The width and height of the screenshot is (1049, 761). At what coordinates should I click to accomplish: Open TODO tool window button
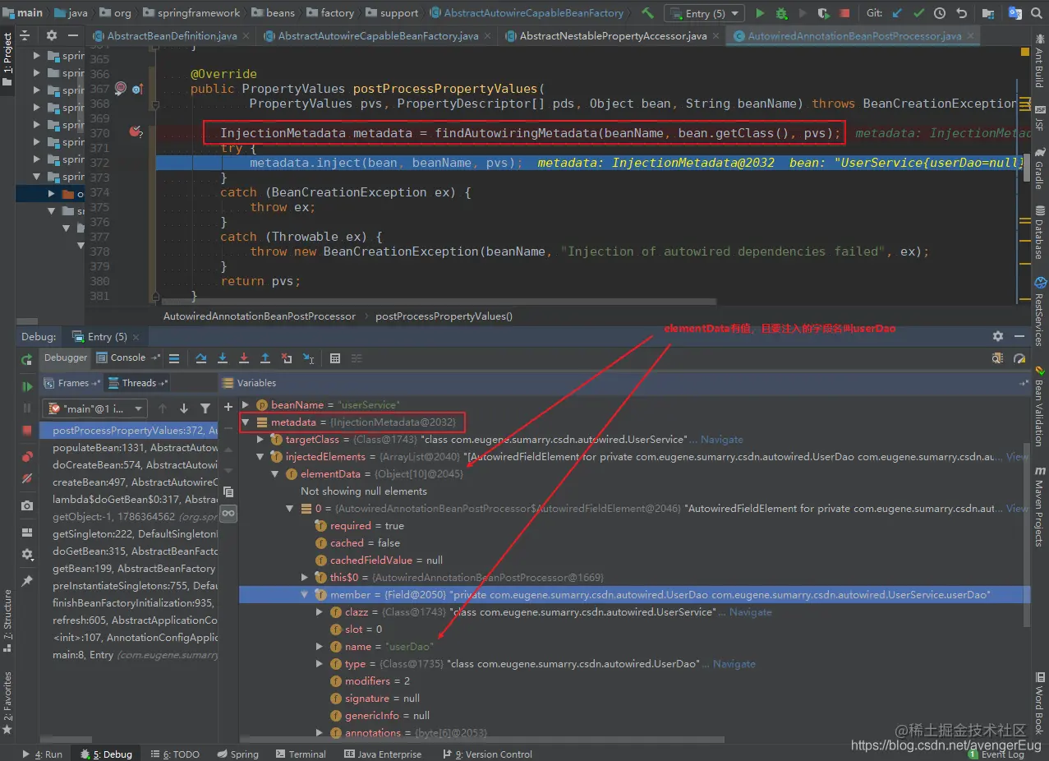click(176, 754)
